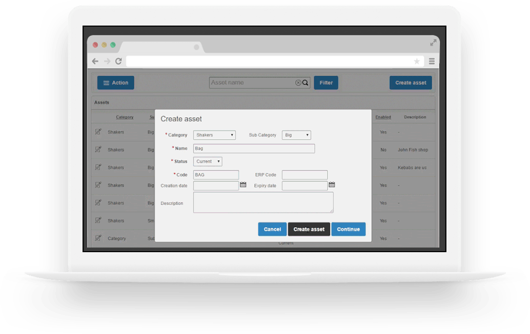530x334 pixels.
Task: Select the open browser tab
Action: tap(162, 47)
